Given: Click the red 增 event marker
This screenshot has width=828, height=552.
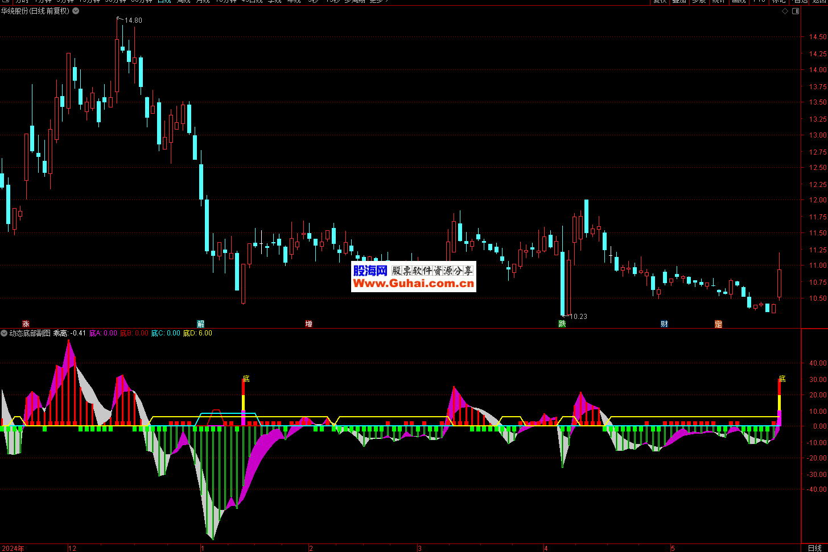Looking at the screenshot, I should tap(308, 324).
